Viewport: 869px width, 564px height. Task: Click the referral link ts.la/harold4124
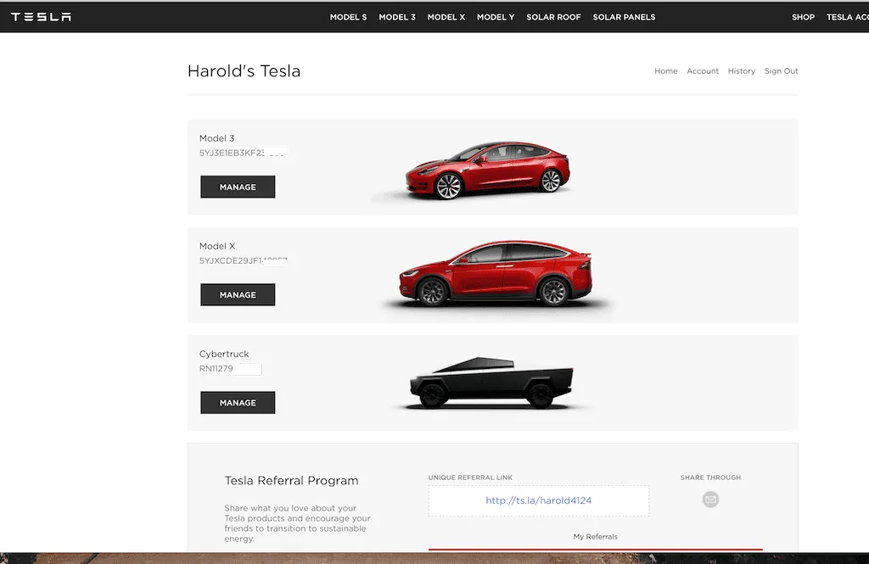pos(539,500)
